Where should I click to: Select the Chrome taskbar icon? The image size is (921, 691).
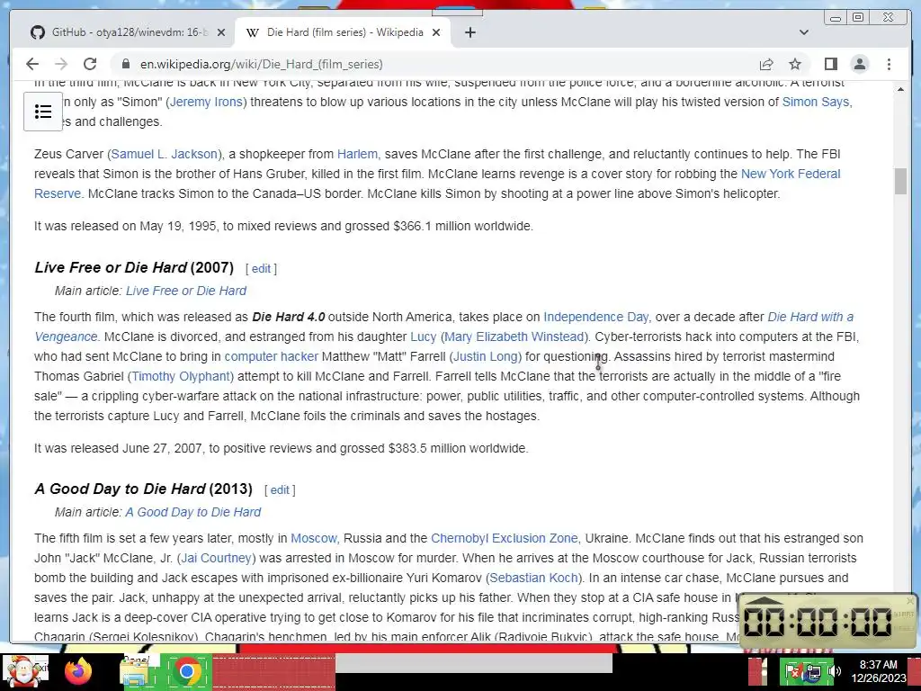(187, 671)
